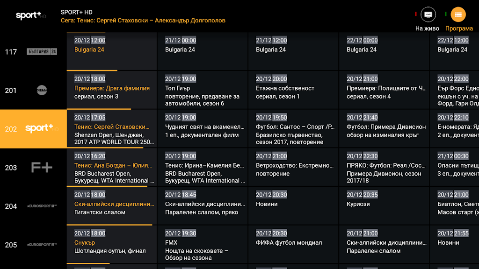Select ФИФА футбол мондиал program

pyautogui.click(x=293, y=243)
